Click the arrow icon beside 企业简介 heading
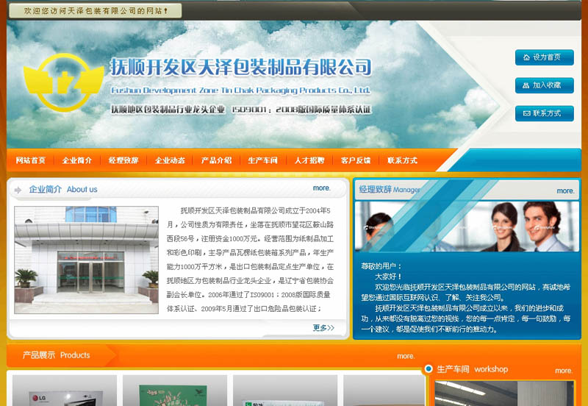 (x=18, y=190)
